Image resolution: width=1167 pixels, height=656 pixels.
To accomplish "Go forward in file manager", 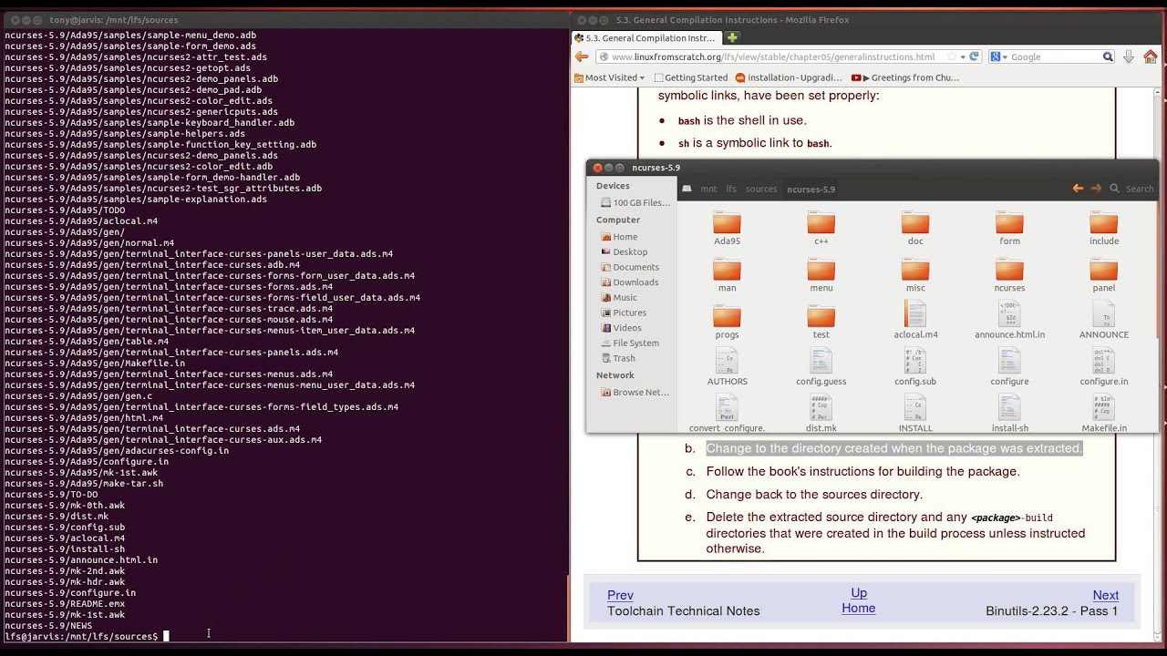I will (x=1096, y=189).
